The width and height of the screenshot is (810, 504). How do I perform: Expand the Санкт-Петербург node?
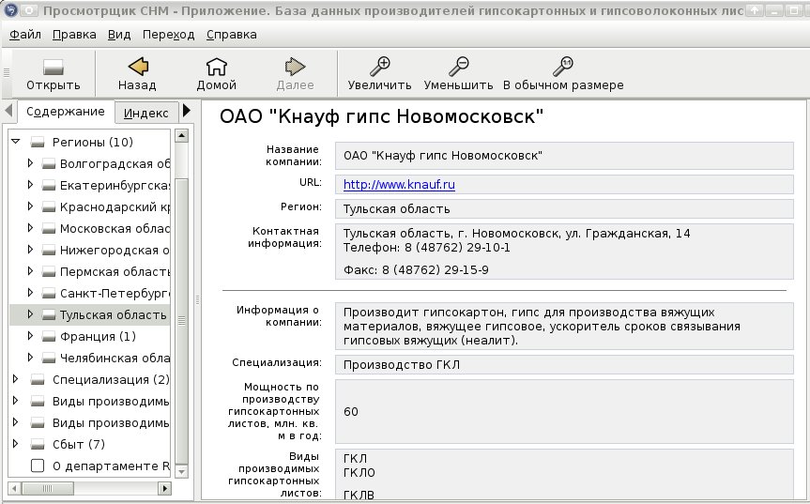30,293
